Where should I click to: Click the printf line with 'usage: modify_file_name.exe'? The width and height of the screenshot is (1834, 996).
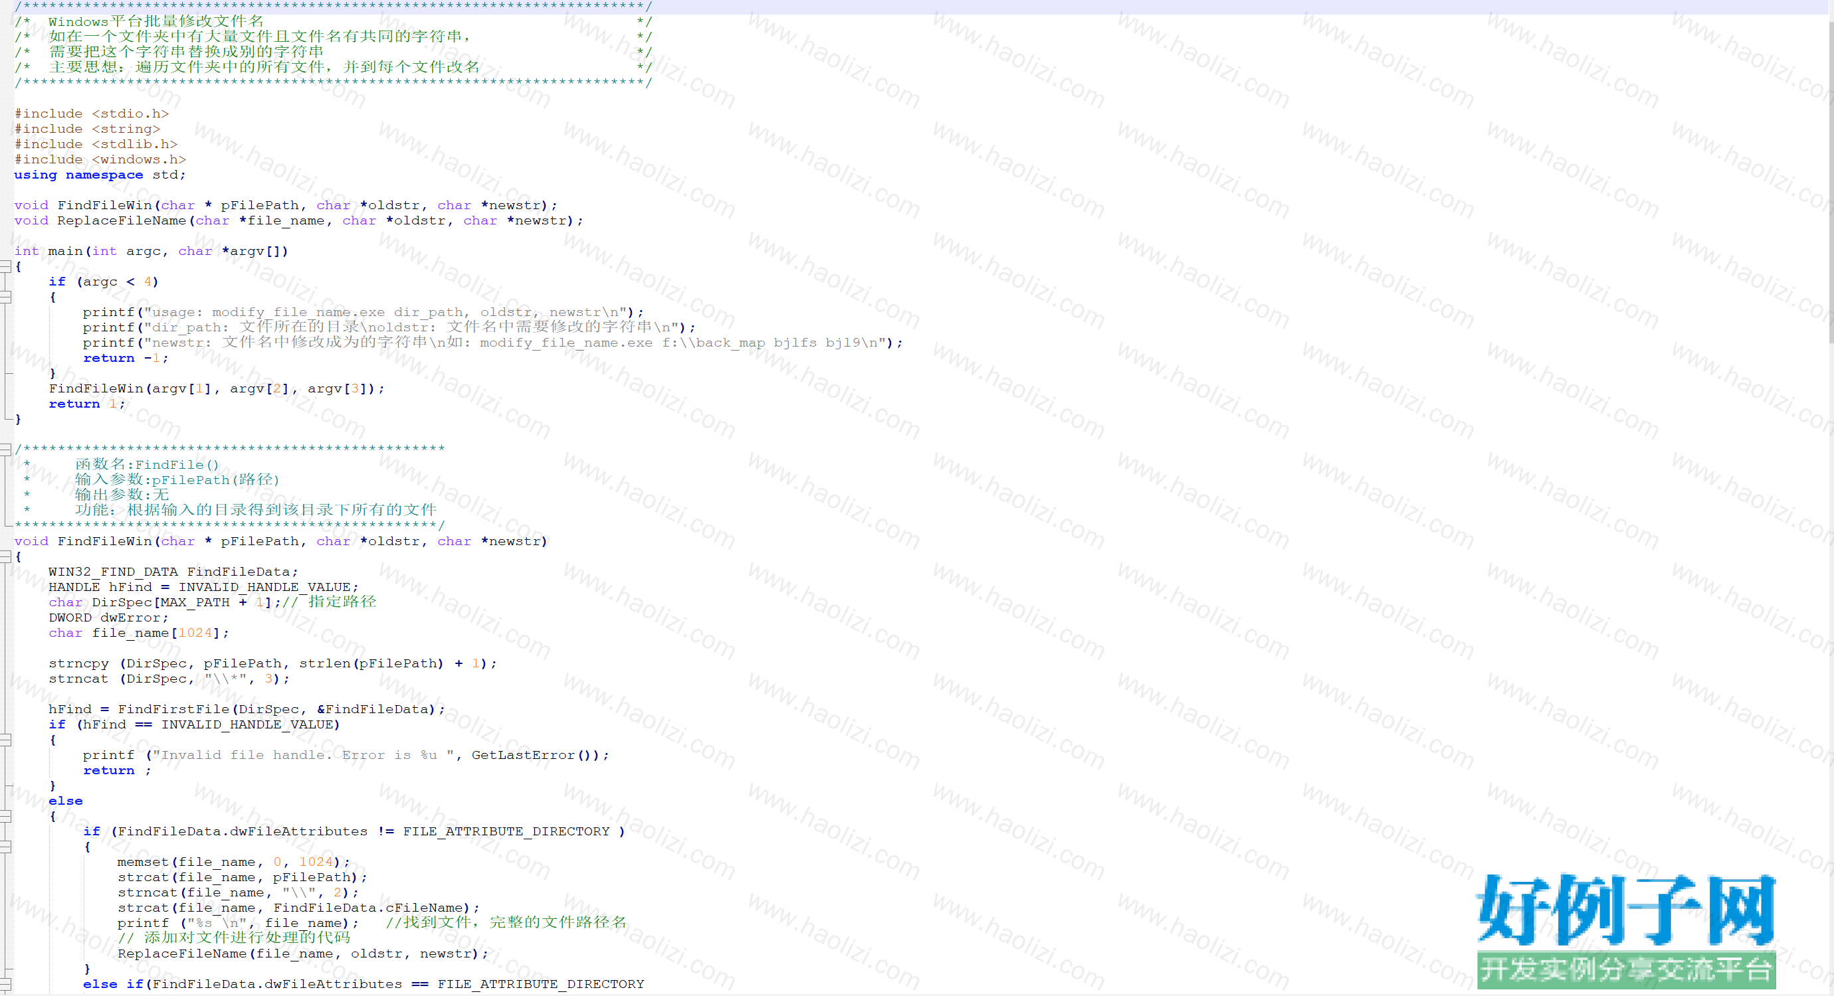(x=363, y=312)
